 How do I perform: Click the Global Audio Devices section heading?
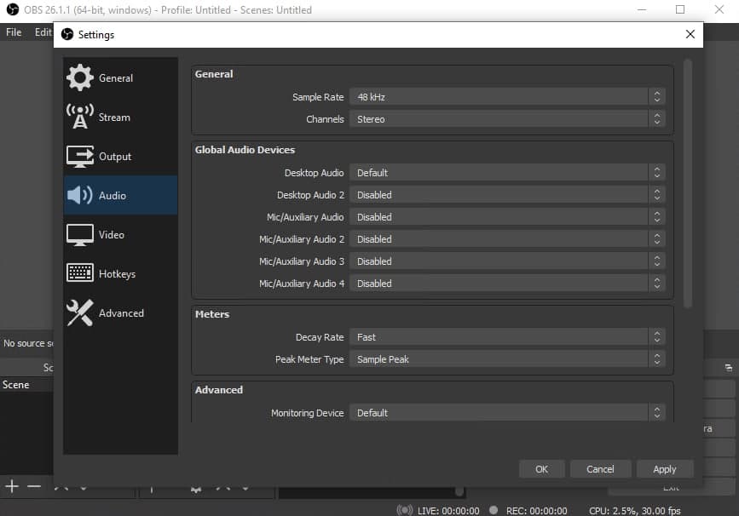245,150
